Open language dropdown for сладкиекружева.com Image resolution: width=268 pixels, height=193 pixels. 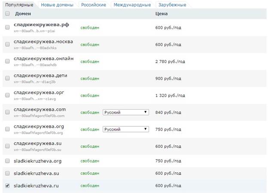pyautogui.click(x=125, y=112)
